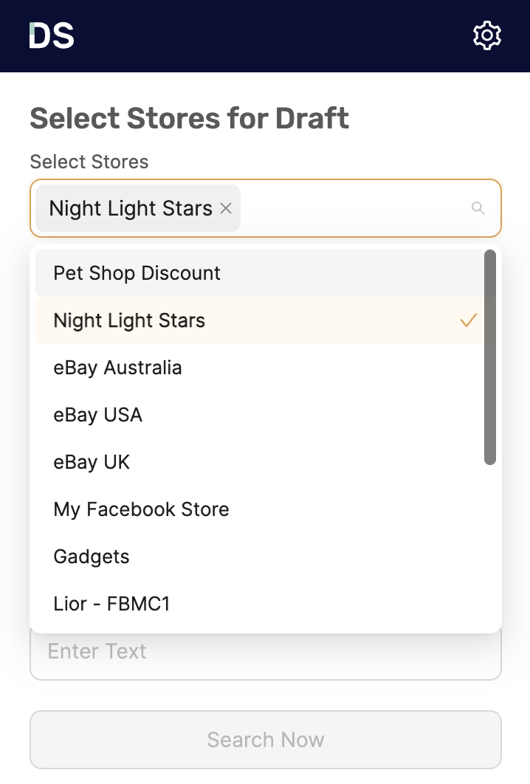Focus the Enter Text input field
The image size is (530, 784).
point(266,651)
